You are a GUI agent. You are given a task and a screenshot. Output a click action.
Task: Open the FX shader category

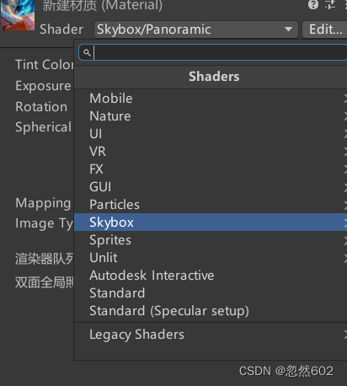[211, 169]
